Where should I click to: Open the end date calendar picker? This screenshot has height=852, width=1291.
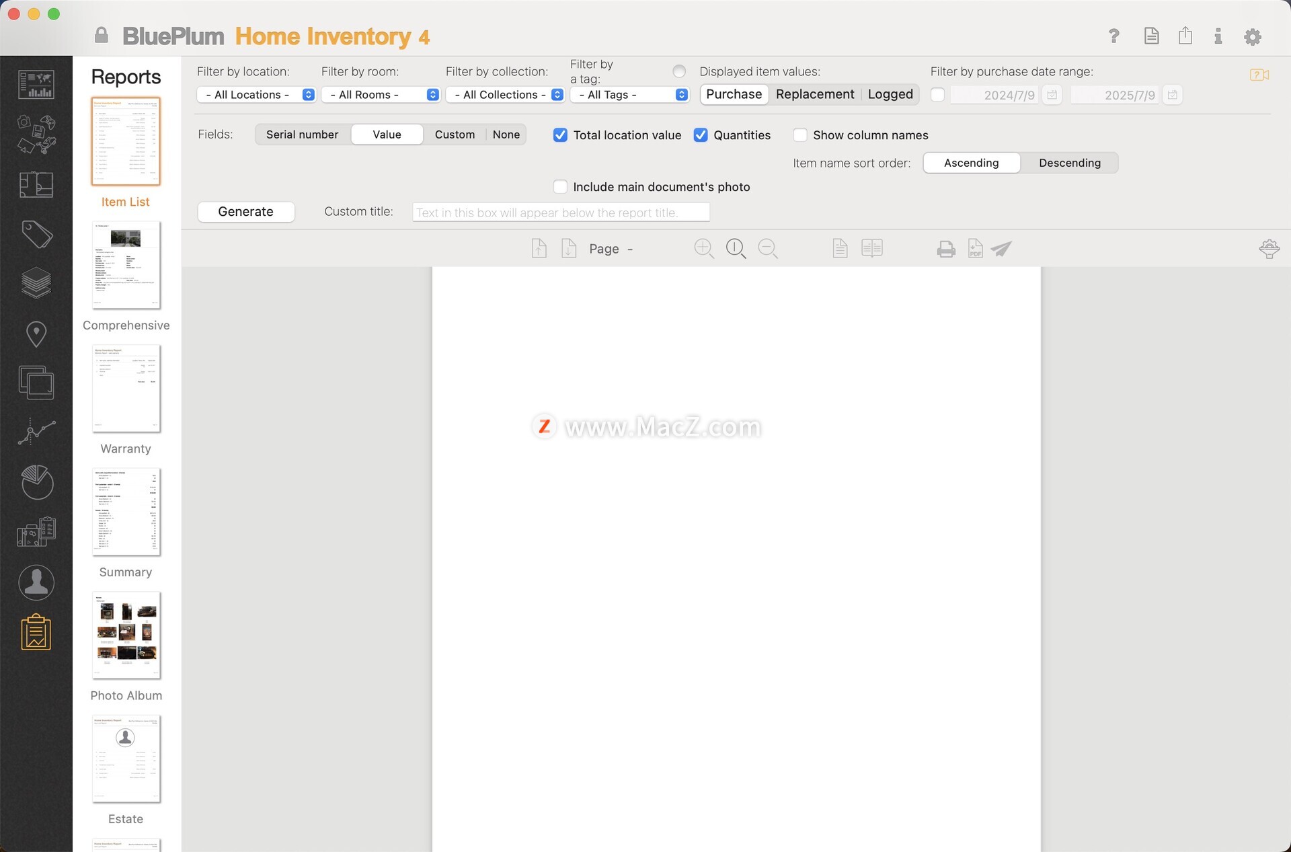pyautogui.click(x=1173, y=95)
